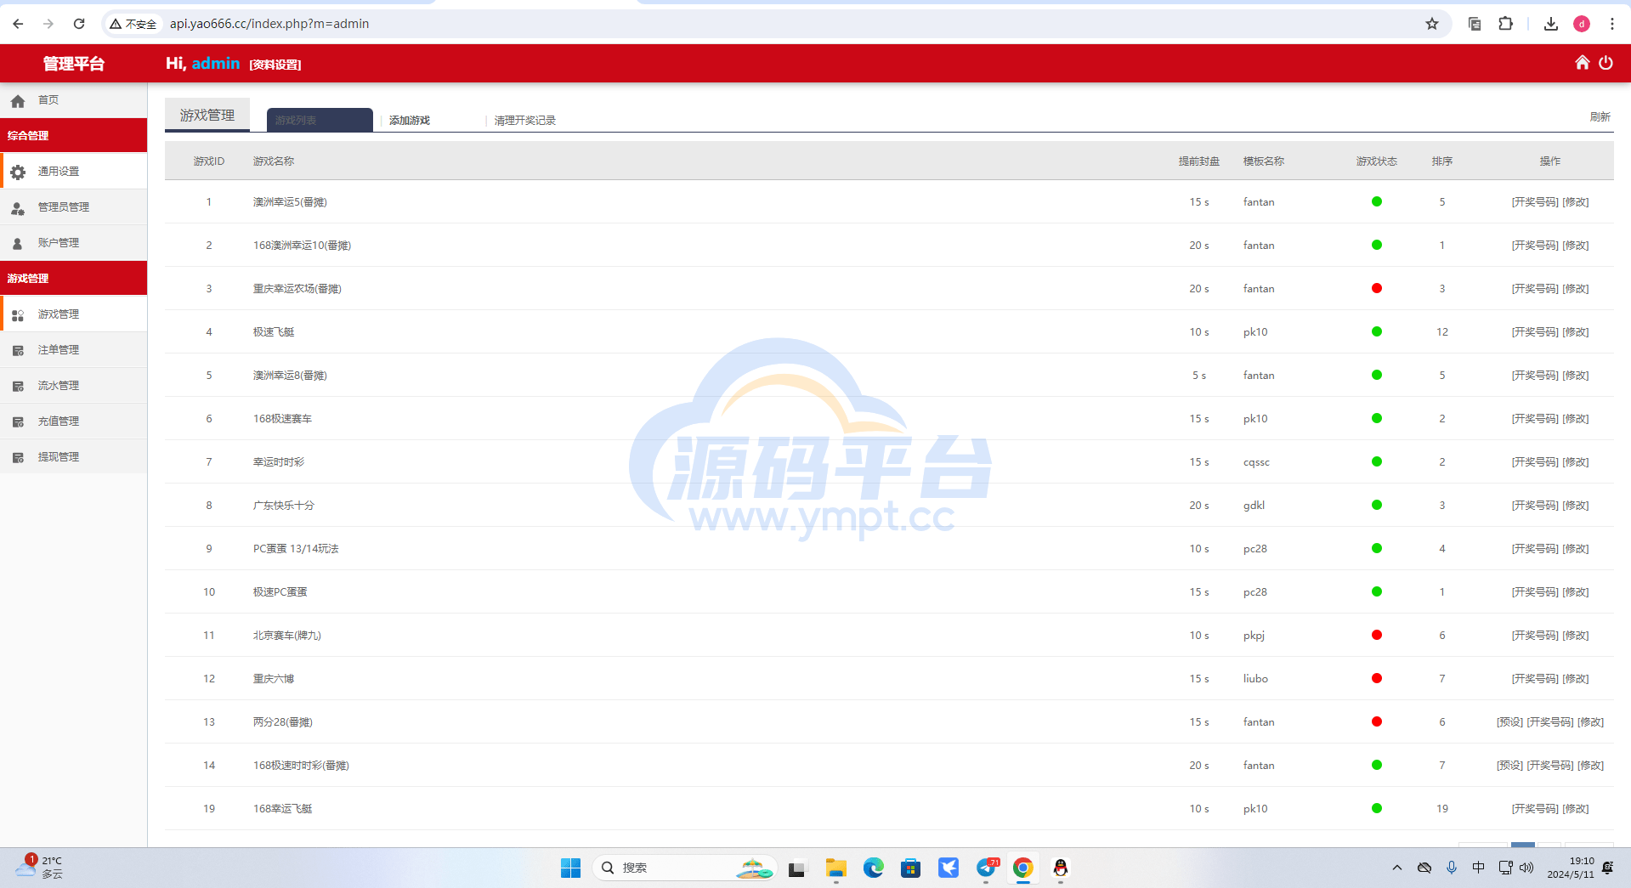Open the weather widget showing 21°C
The width and height of the screenshot is (1631, 888).
(39, 868)
